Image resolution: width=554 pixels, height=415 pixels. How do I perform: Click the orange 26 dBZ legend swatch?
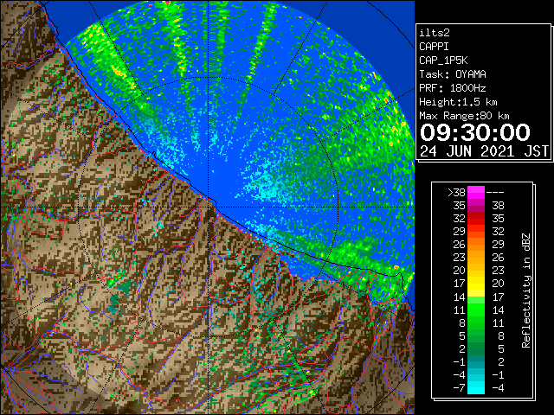coord(476,244)
